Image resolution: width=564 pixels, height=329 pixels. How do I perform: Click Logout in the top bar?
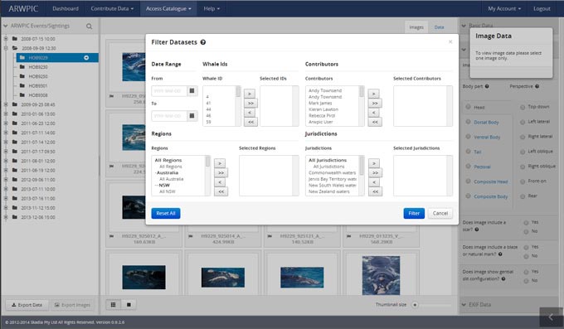(x=542, y=8)
